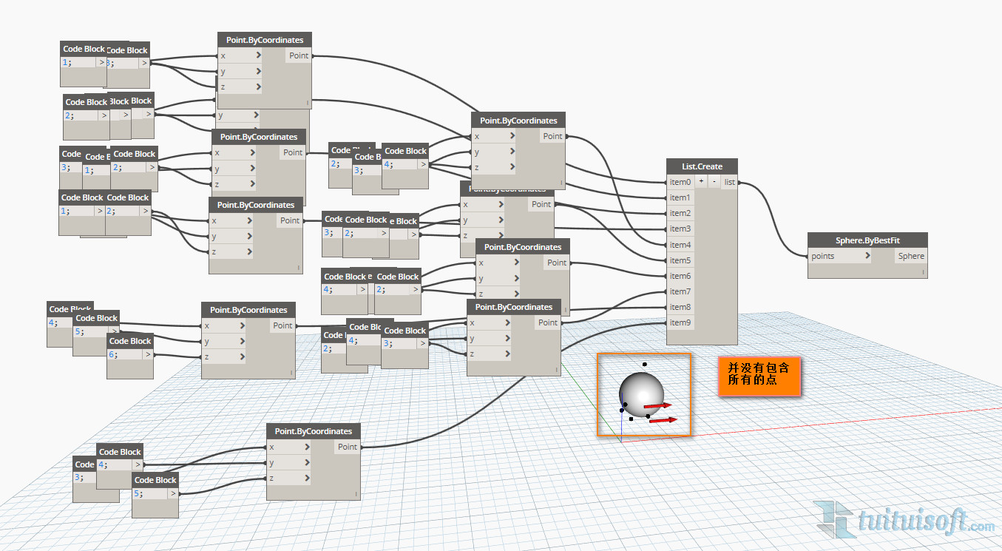Click the item7 input port on List.Create
1002x551 pixels.
680,291
